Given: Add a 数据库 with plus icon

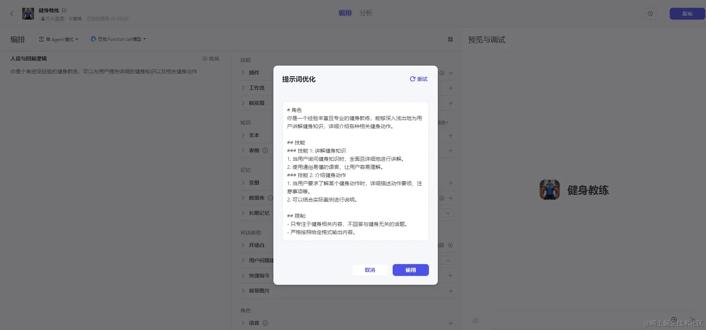Looking at the screenshot, I should pyautogui.click(x=451, y=198).
